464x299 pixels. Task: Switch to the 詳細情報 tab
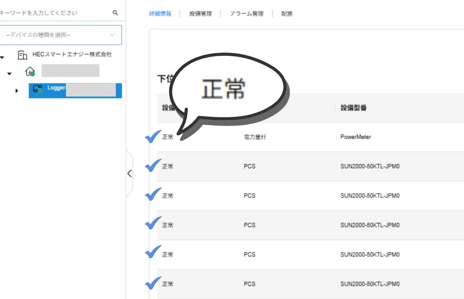(160, 14)
